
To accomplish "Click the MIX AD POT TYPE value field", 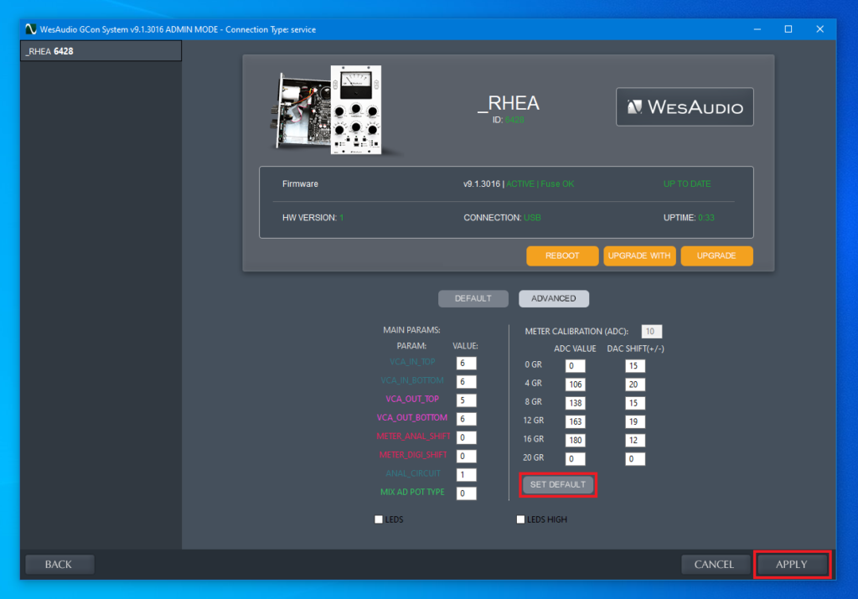I will pyautogui.click(x=466, y=493).
